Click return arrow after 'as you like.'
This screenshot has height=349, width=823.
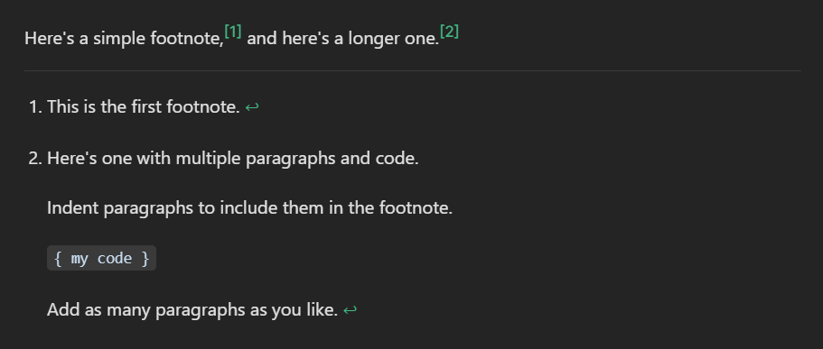pyautogui.click(x=351, y=310)
